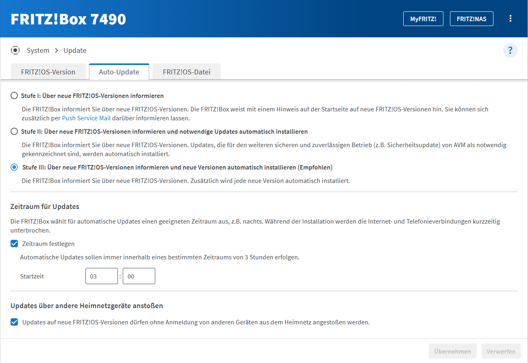Click the Startzeit hour field
Image resolution: width=528 pixels, height=363 pixels.
(102, 276)
